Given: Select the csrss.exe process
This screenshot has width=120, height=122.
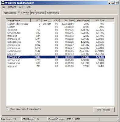Looking at the screenshot, I should 55,30.
